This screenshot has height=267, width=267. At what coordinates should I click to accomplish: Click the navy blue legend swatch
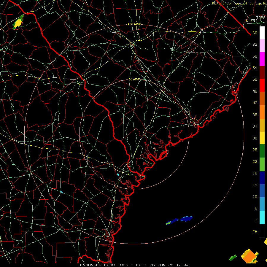coord(262,178)
